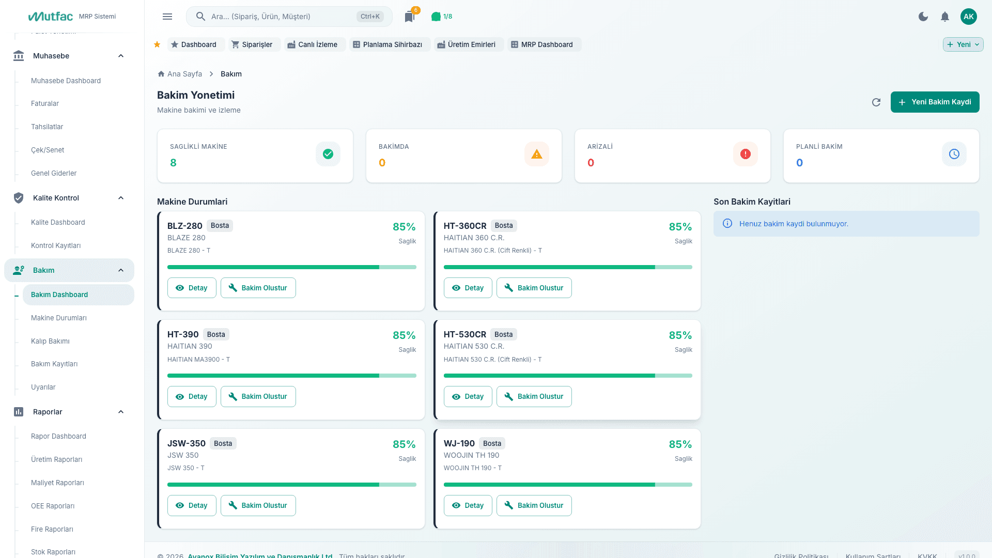The height and width of the screenshot is (558, 992).
Task: Focus the Ara search field
Action: [x=289, y=17]
